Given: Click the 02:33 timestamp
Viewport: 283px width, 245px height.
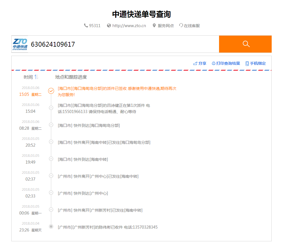Looking at the screenshot, I should pyautogui.click(x=30, y=196).
